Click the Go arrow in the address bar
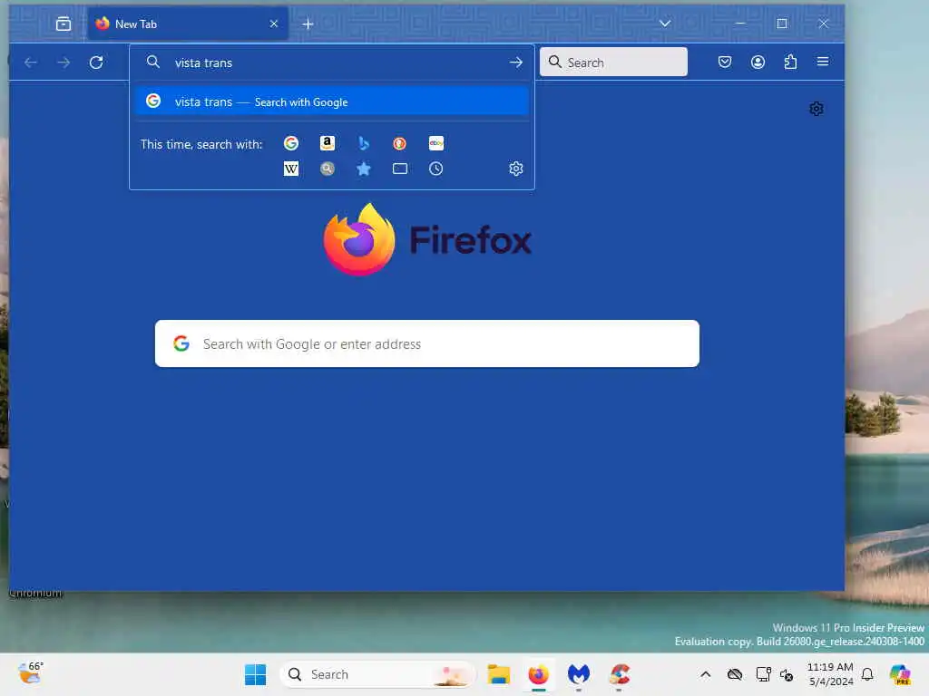 [x=516, y=63]
